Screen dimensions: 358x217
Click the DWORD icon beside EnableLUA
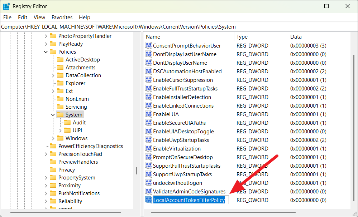coord(149,114)
